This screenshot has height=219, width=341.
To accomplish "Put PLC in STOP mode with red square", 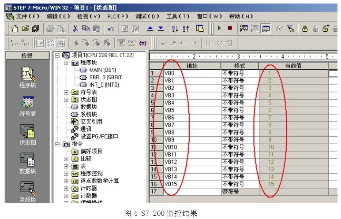I will (x=230, y=28).
